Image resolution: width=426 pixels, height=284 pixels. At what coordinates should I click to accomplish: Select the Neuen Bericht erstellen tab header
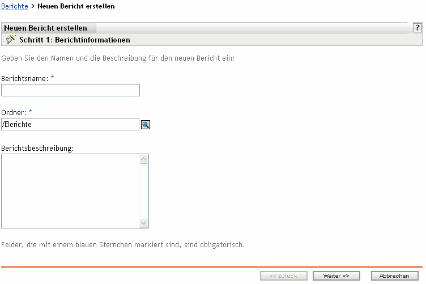(48, 28)
